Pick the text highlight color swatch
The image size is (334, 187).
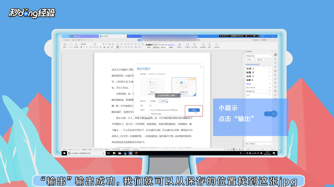104,47
